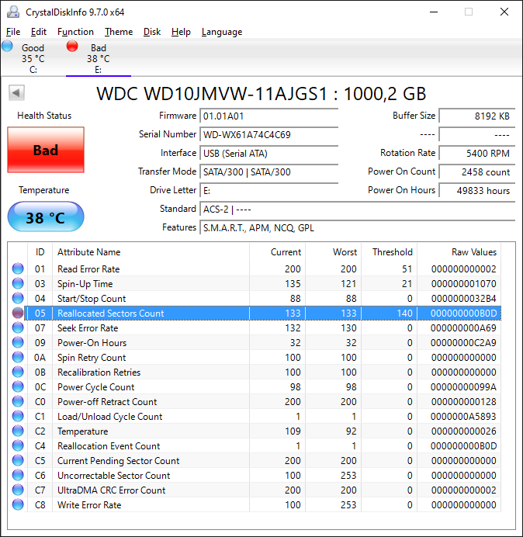Click the Threshold column header
This screenshot has width=523, height=537.
coord(389,252)
